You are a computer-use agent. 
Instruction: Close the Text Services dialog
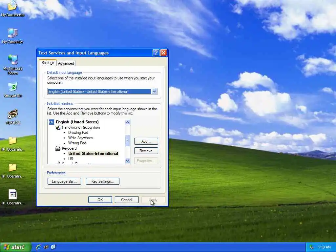163,53
